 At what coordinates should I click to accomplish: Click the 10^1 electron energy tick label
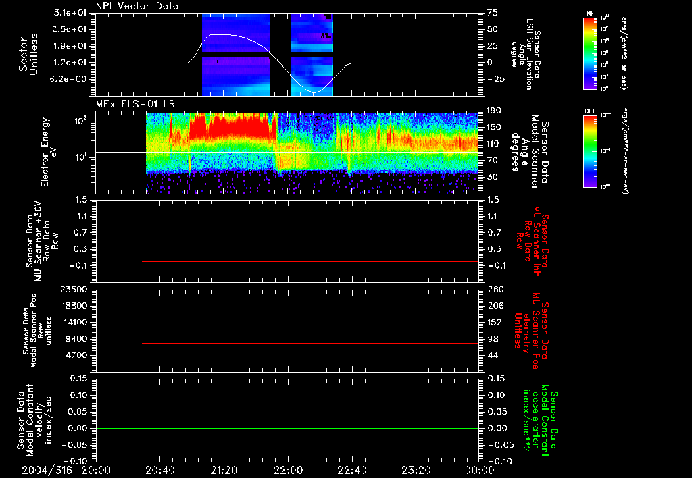[x=80, y=157]
